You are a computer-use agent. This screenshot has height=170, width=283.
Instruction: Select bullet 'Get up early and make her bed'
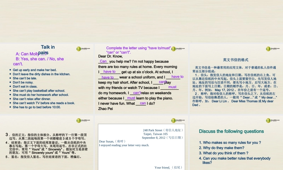(x=35, y=70)
